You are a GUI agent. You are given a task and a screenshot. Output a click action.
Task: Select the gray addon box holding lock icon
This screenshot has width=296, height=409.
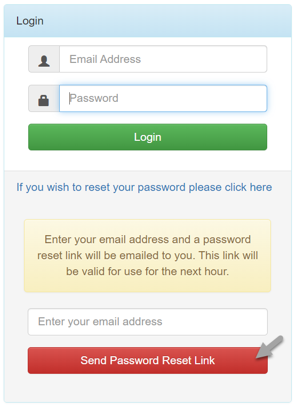click(44, 98)
